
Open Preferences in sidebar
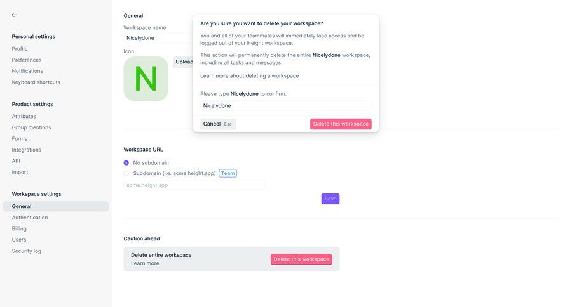tap(27, 60)
